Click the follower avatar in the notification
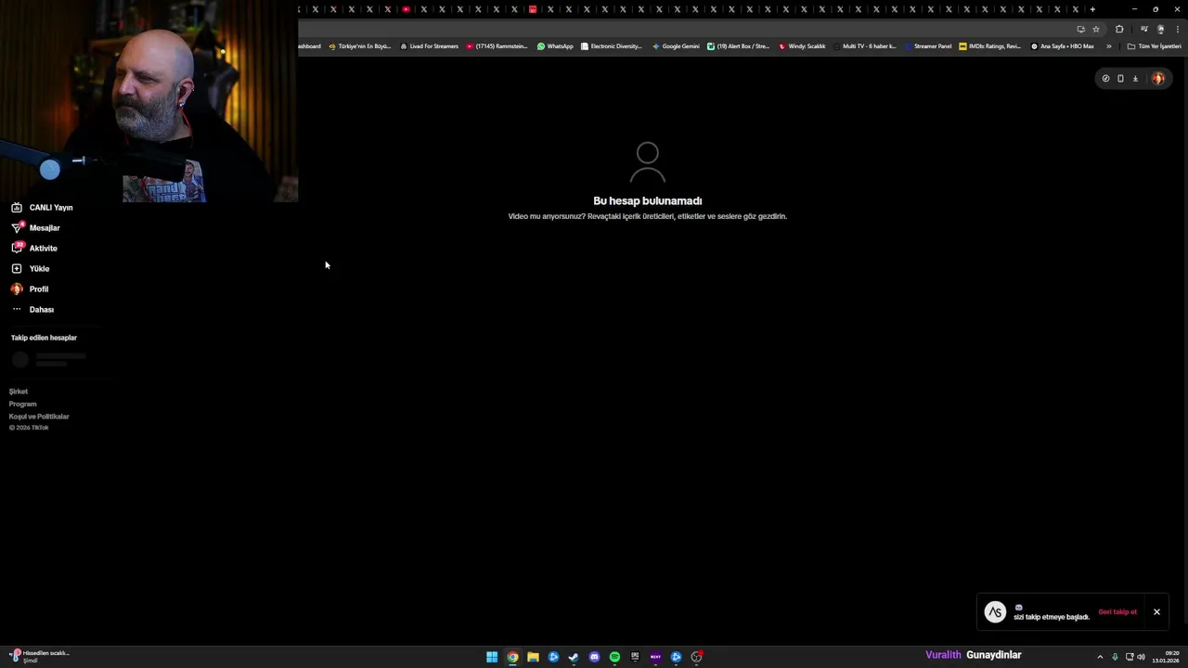Image resolution: width=1188 pixels, height=668 pixels. coord(995,612)
